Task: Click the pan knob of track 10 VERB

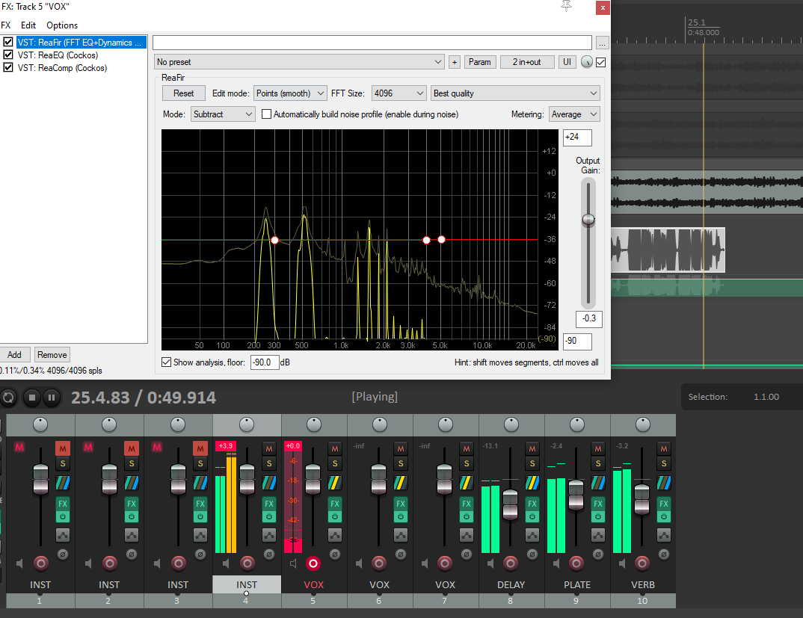Action: tap(643, 424)
